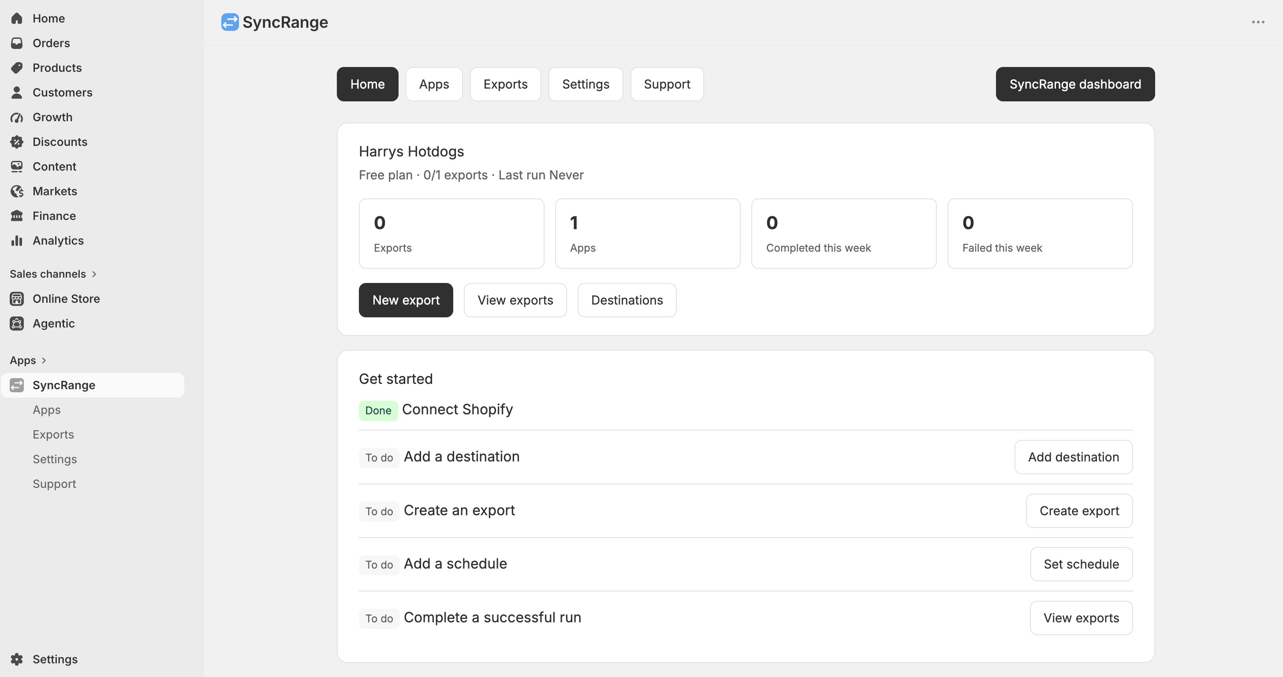Image resolution: width=1283 pixels, height=677 pixels.
Task: Click the Online Store storefront icon
Action: coord(17,299)
